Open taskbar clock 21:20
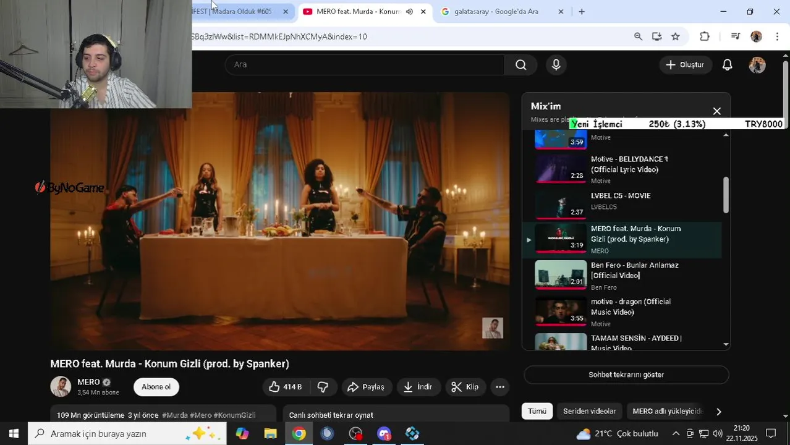This screenshot has width=790, height=445. [x=742, y=434]
